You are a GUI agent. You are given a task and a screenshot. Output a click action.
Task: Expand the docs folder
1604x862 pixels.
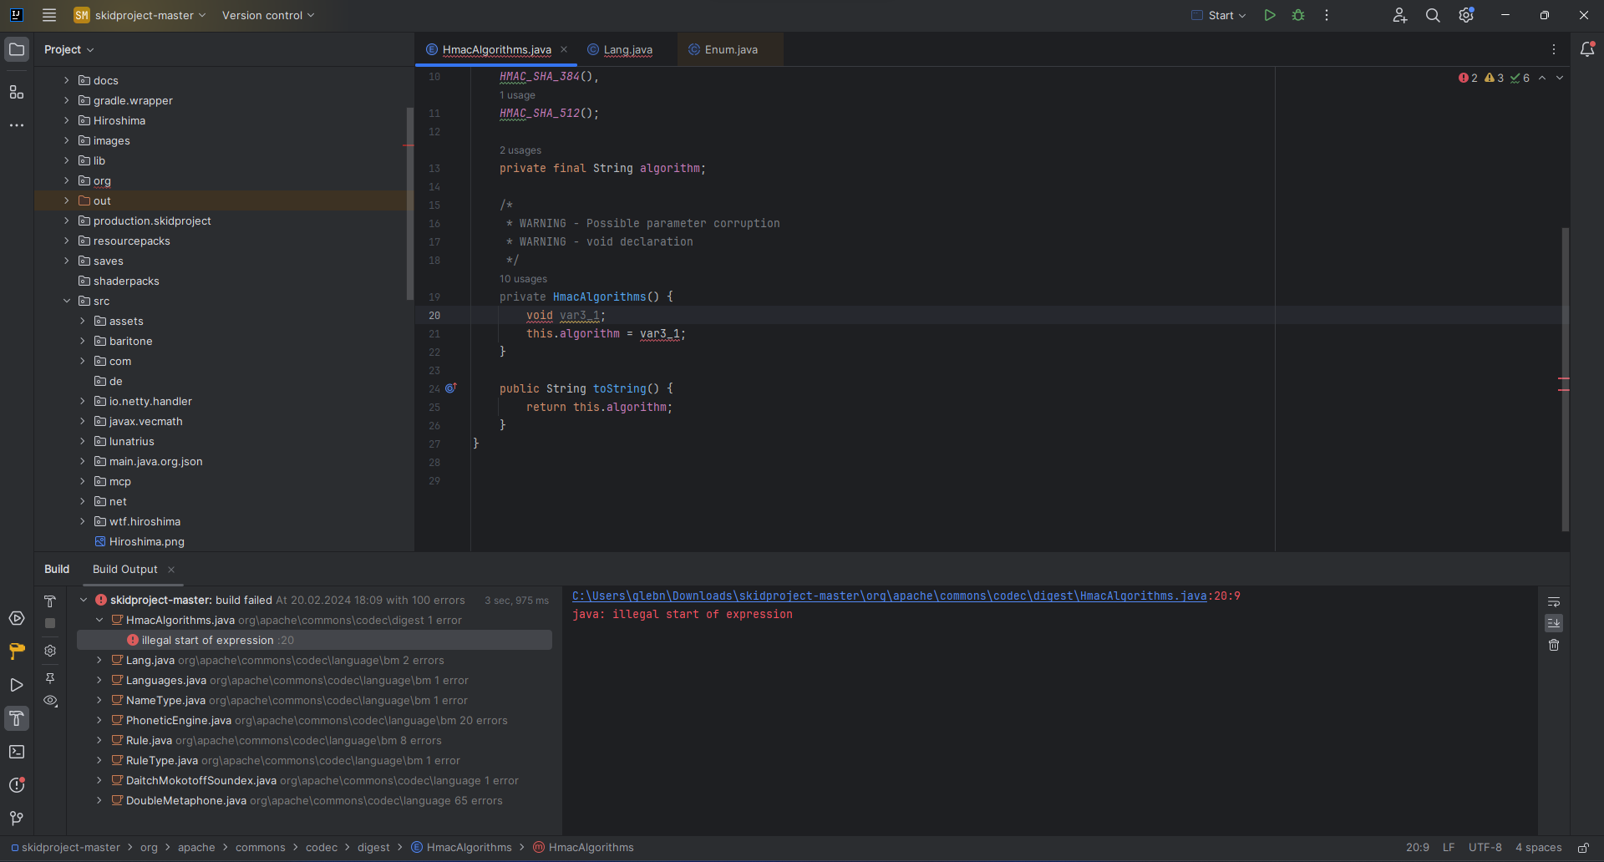tap(67, 80)
